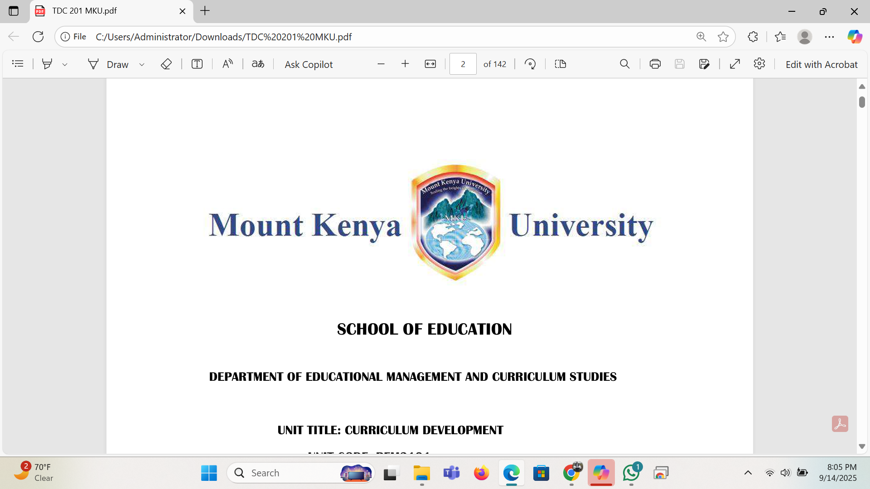Toggle Fit to width view

click(x=430, y=64)
